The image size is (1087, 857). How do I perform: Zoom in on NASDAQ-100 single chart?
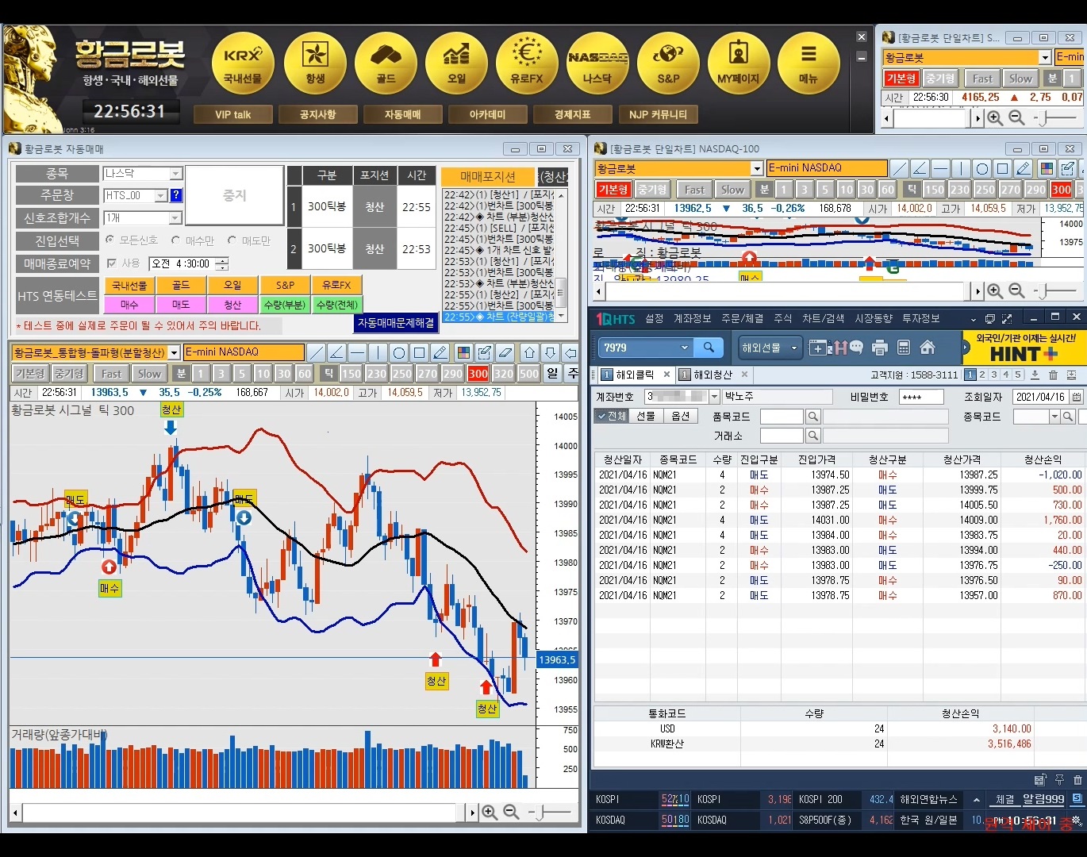tap(995, 291)
